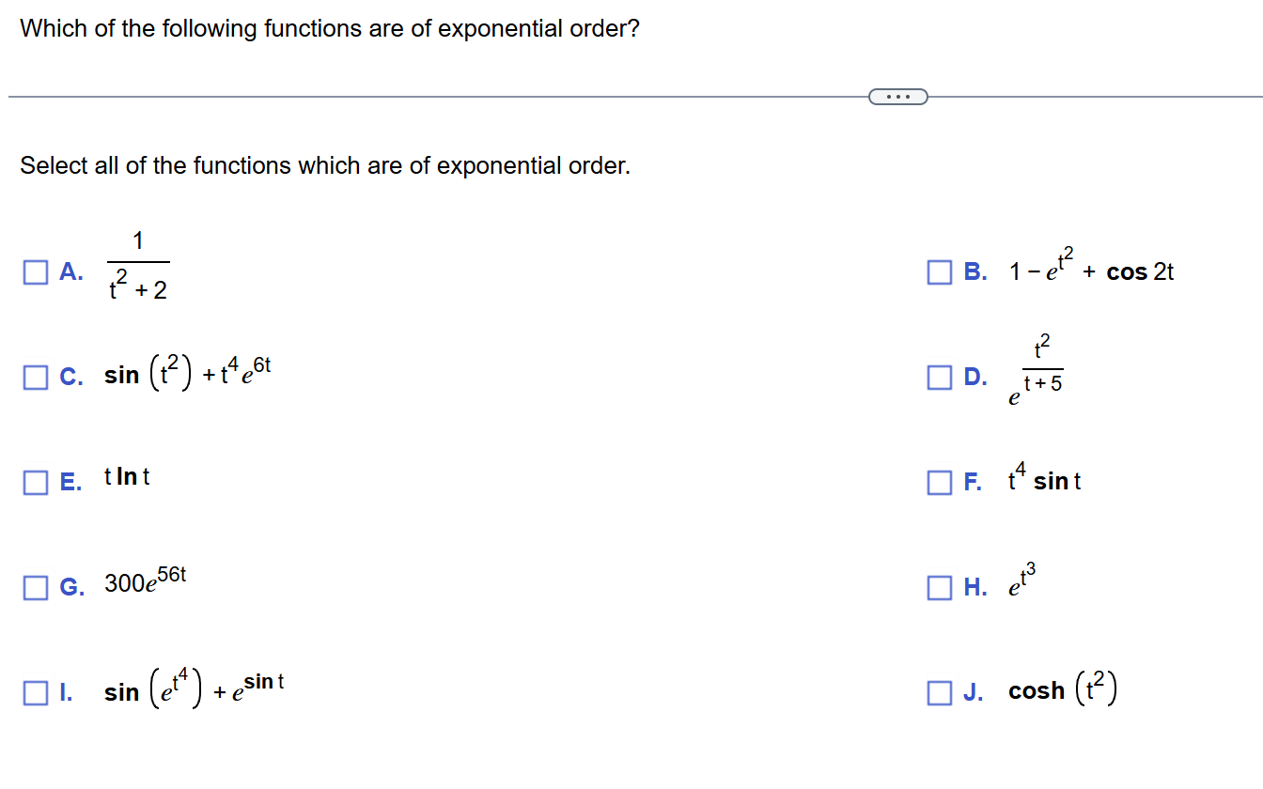Mark option E t ln t as selected

(x=35, y=482)
